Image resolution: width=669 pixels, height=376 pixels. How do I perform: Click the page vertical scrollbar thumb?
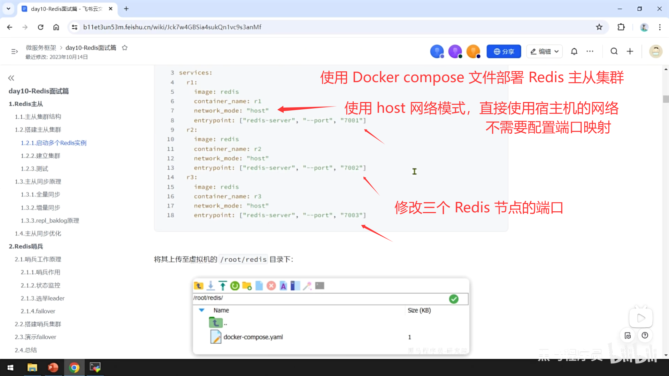click(666, 99)
